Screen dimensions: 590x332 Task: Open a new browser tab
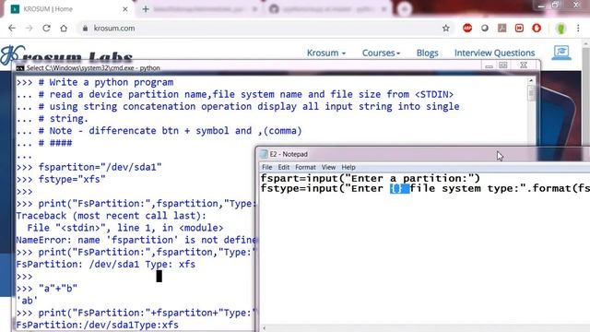[146, 9]
